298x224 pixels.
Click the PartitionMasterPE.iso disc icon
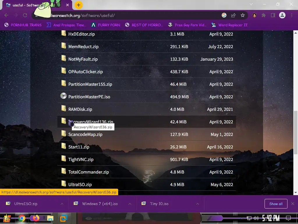click(63, 96)
